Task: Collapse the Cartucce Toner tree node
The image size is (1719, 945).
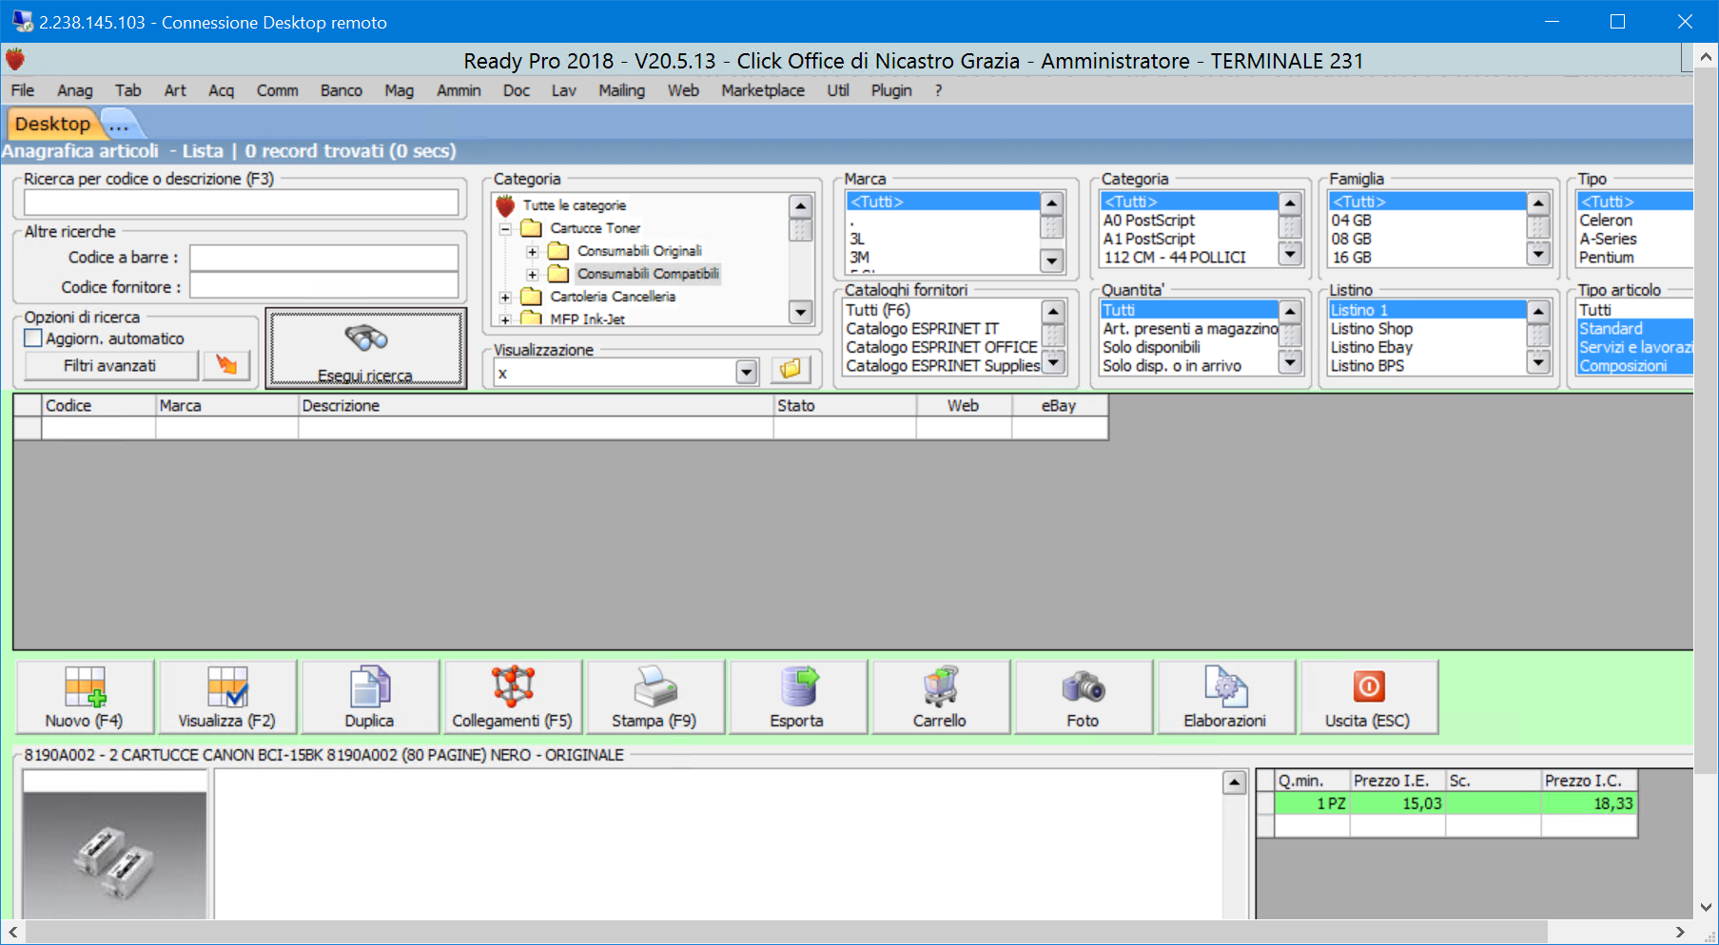Action: click(506, 228)
